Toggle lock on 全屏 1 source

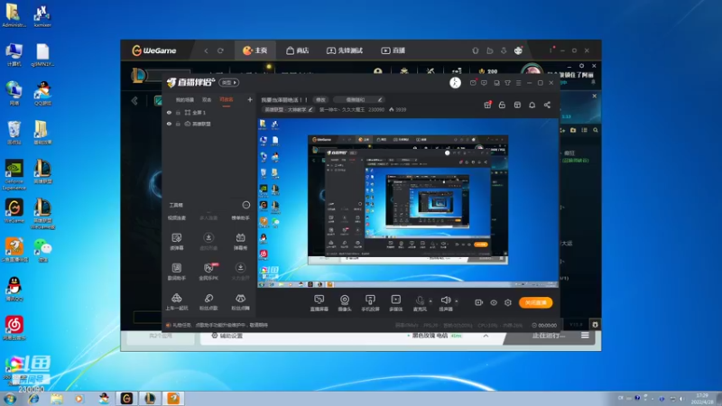point(178,112)
